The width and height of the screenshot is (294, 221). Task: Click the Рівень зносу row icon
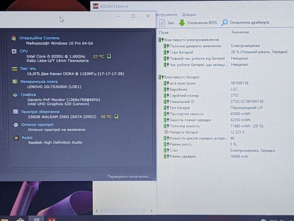click(166, 144)
